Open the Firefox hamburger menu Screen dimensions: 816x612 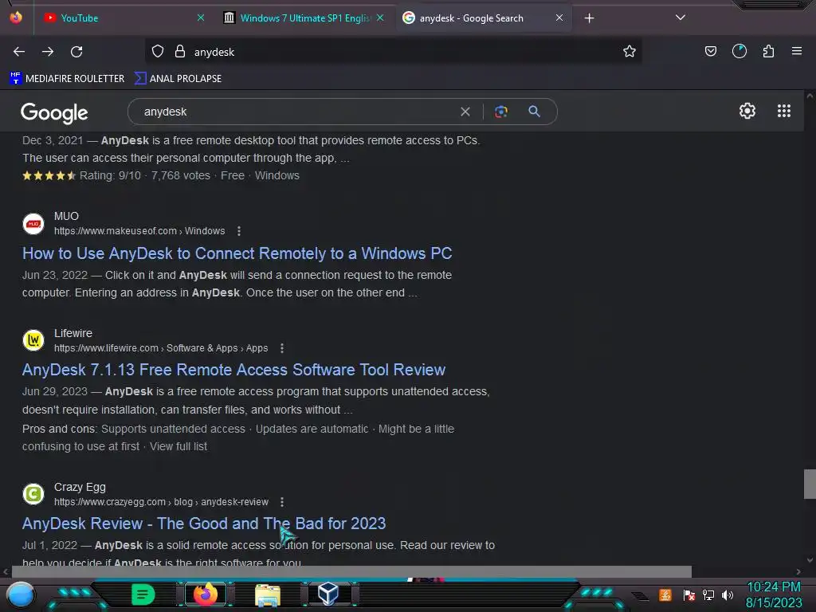point(797,52)
